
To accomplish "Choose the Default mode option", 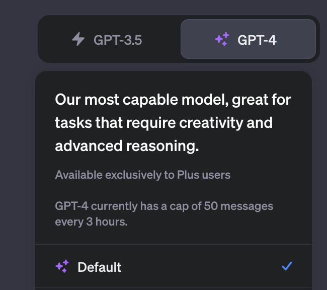I will click(174, 266).
